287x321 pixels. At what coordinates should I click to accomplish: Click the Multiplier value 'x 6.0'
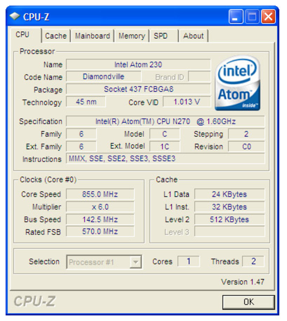pyautogui.click(x=100, y=207)
